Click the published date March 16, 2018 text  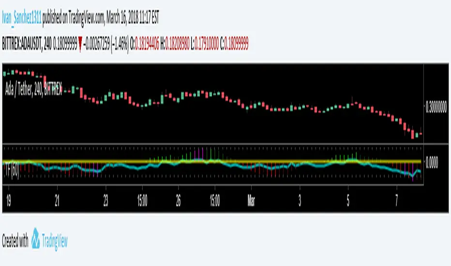click(122, 18)
